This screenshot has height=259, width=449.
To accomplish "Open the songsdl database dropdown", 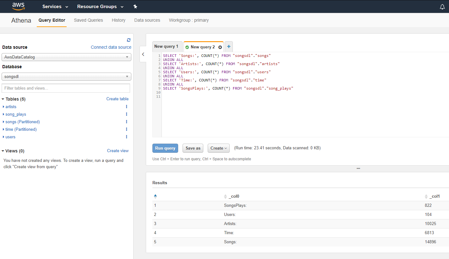I will point(66,77).
